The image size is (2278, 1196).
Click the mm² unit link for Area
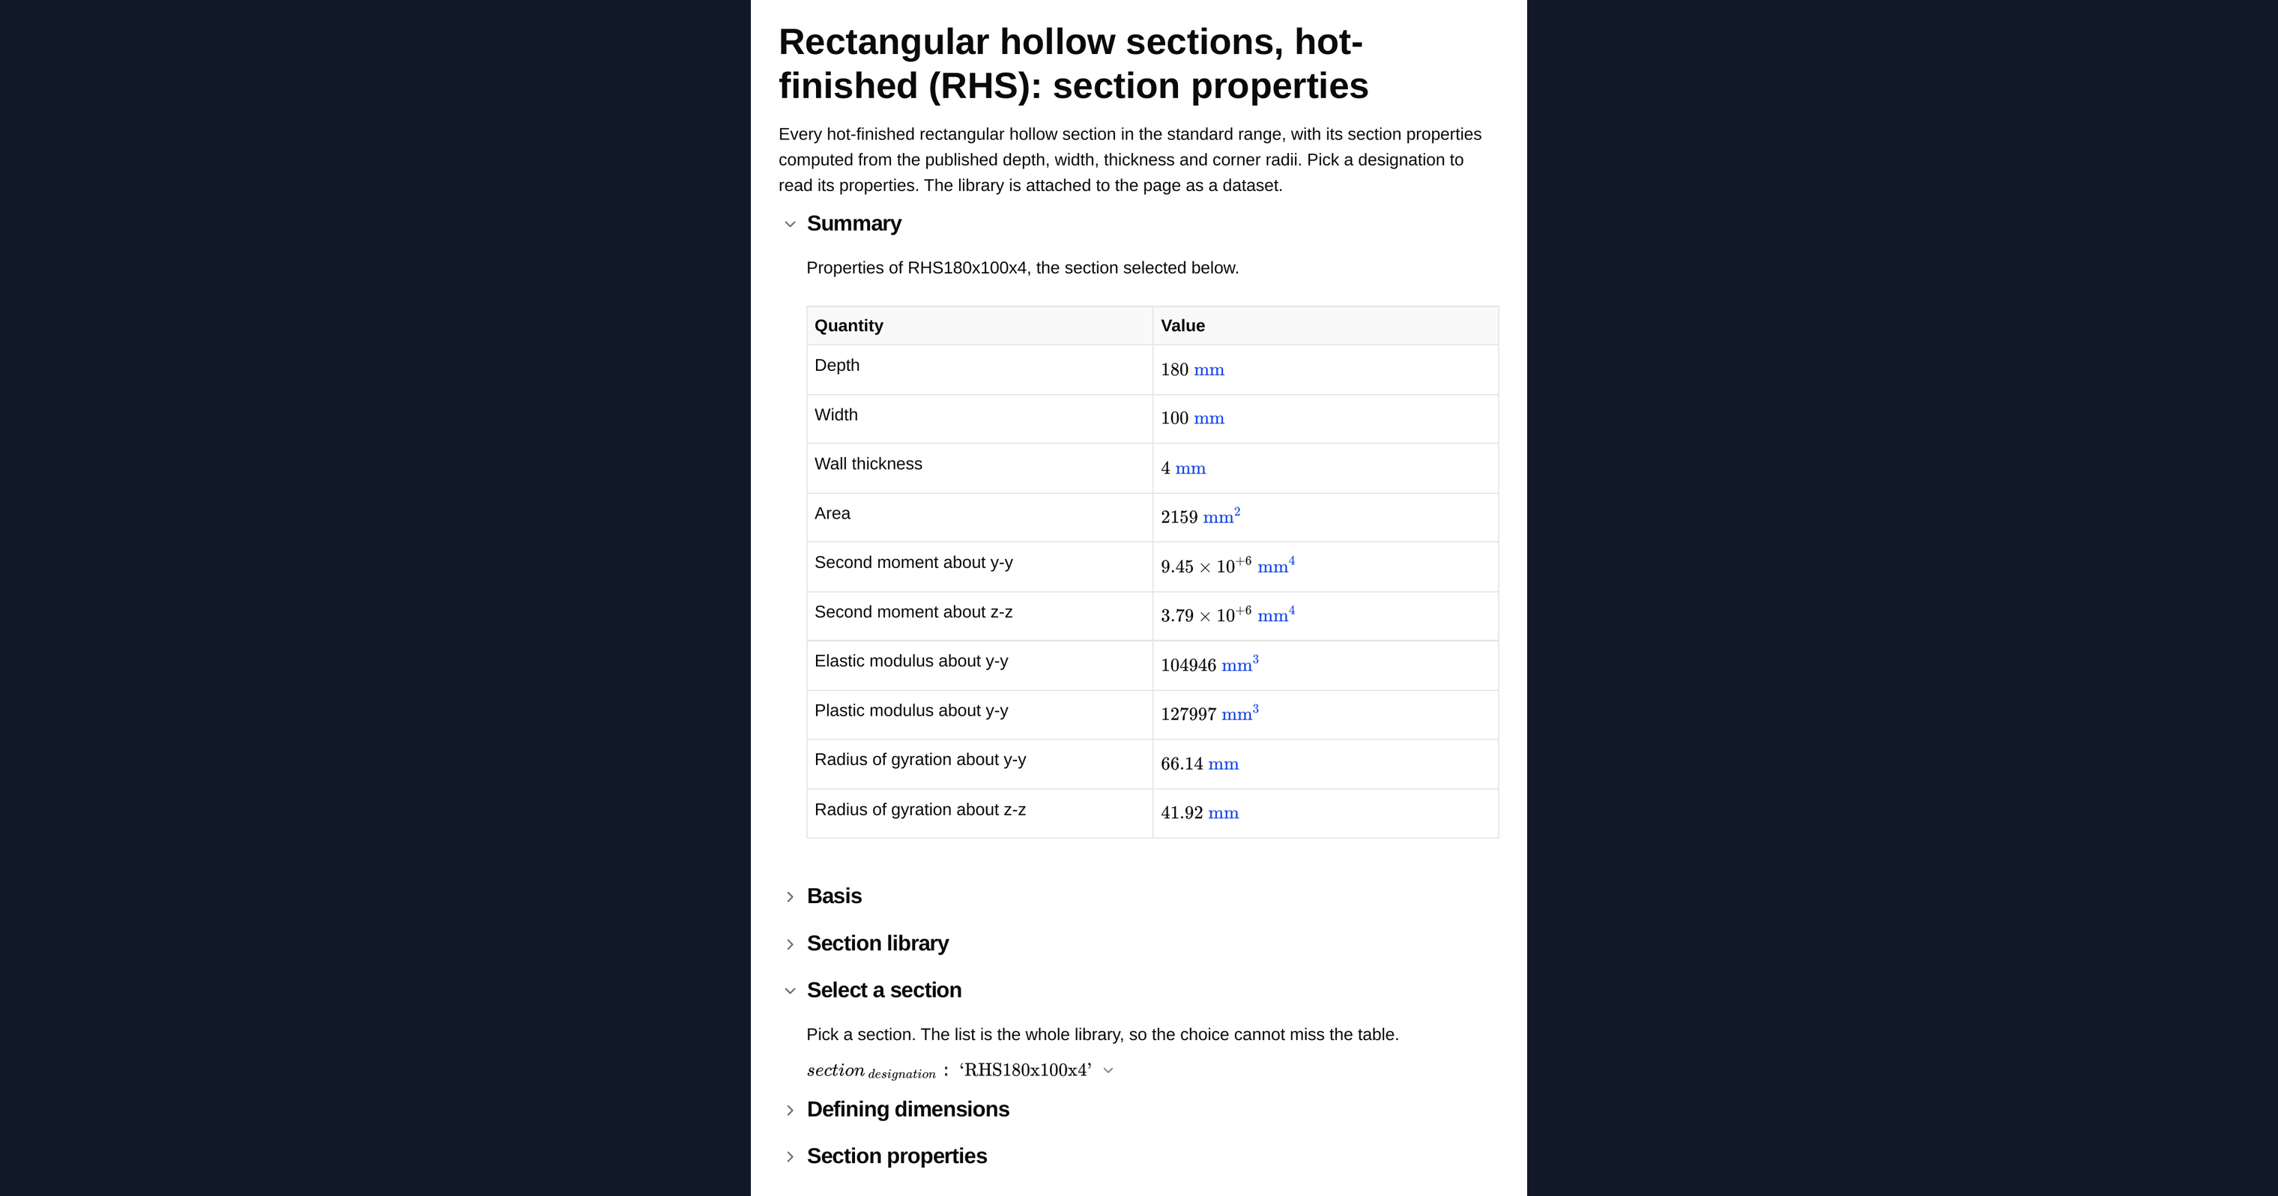(1221, 516)
